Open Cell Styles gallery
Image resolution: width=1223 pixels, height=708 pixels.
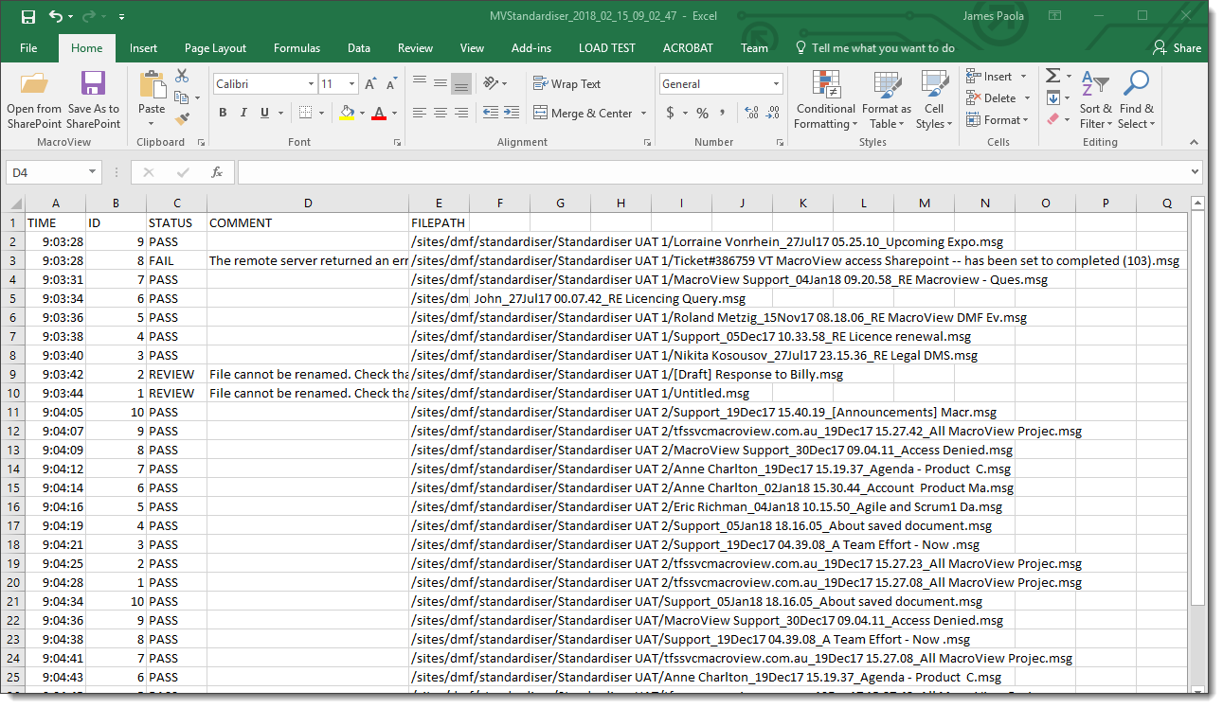(x=934, y=99)
